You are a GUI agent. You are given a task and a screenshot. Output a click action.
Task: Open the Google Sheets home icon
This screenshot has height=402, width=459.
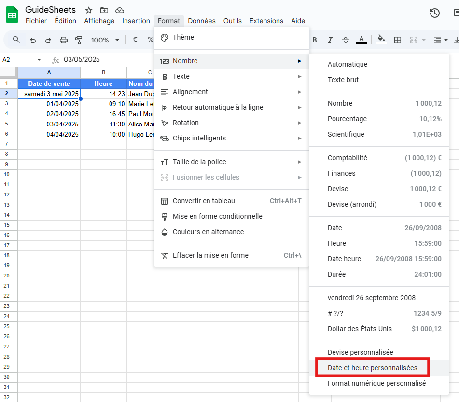[x=12, y=14]
